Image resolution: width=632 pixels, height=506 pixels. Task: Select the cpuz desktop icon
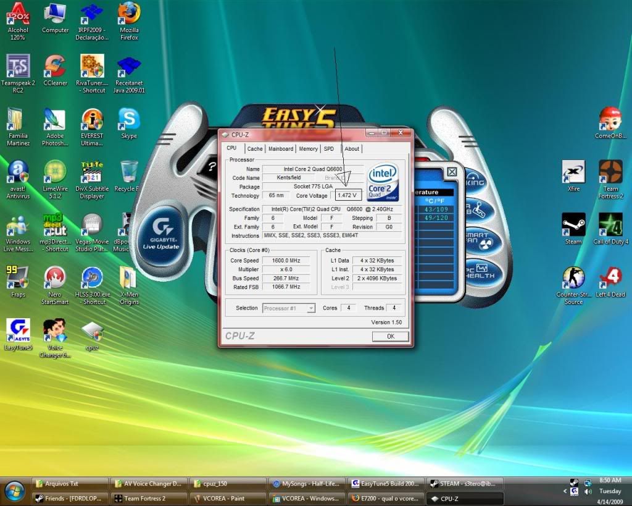tap(92, 335)
